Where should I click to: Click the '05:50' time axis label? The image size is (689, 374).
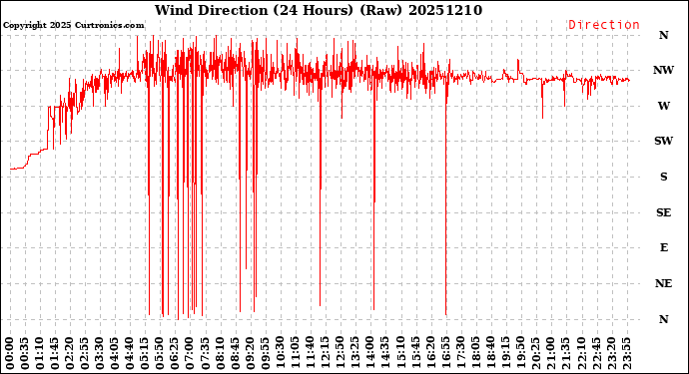[161, 353]
